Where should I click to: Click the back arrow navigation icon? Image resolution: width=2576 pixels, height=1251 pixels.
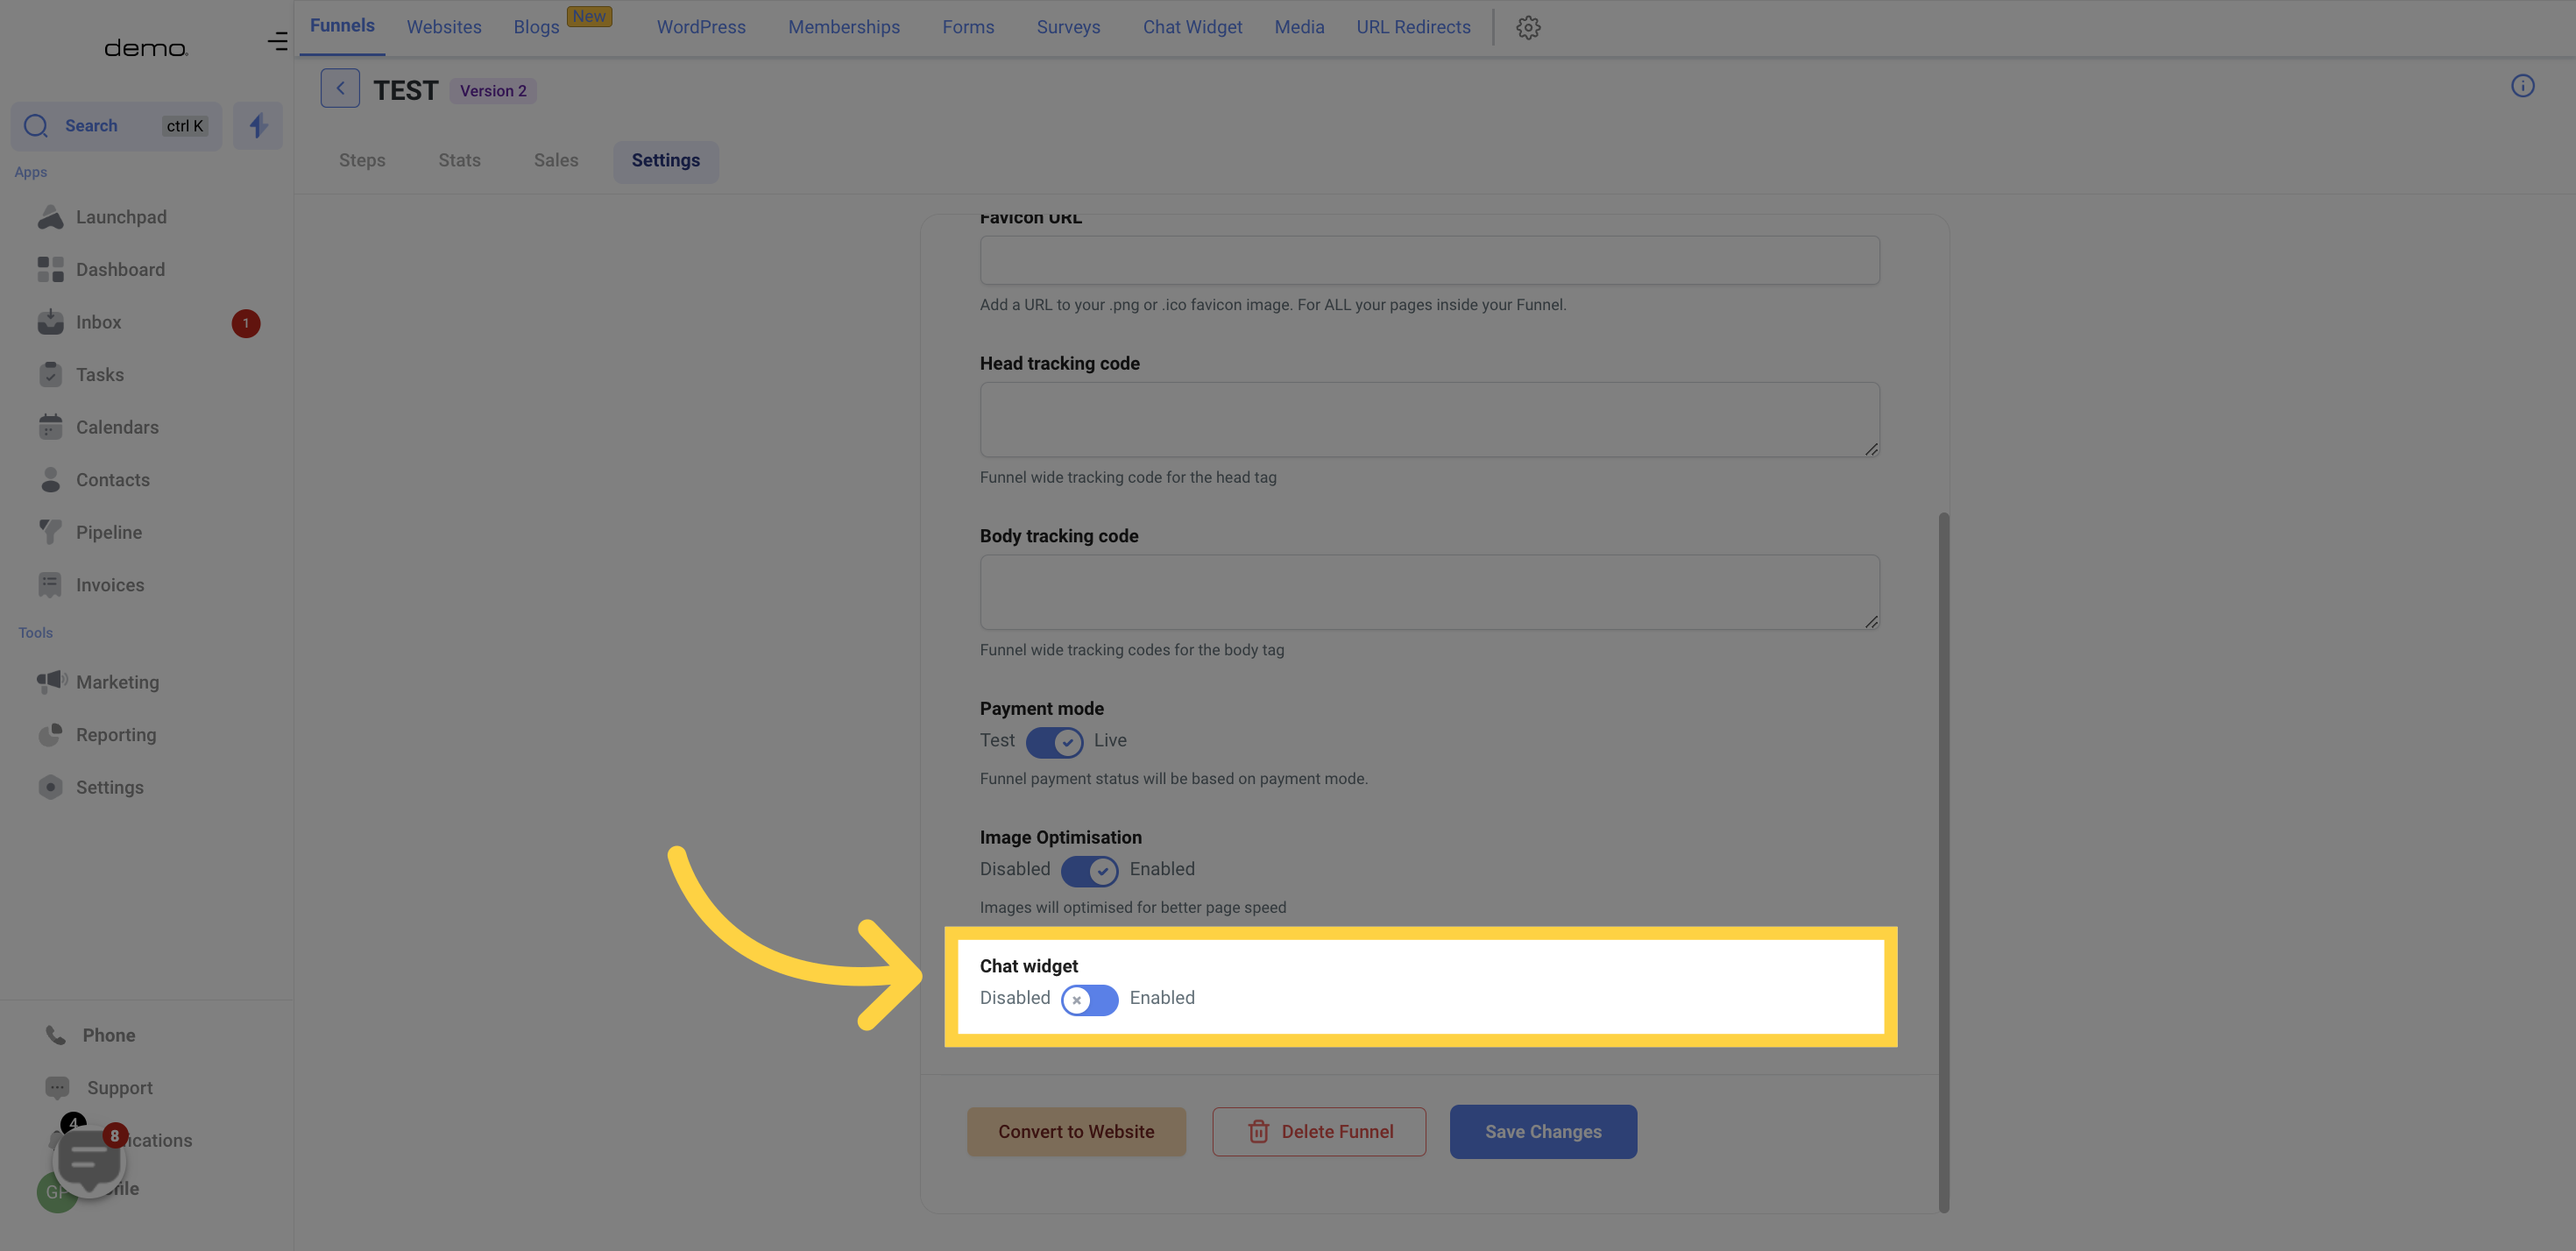coord(340,87)
